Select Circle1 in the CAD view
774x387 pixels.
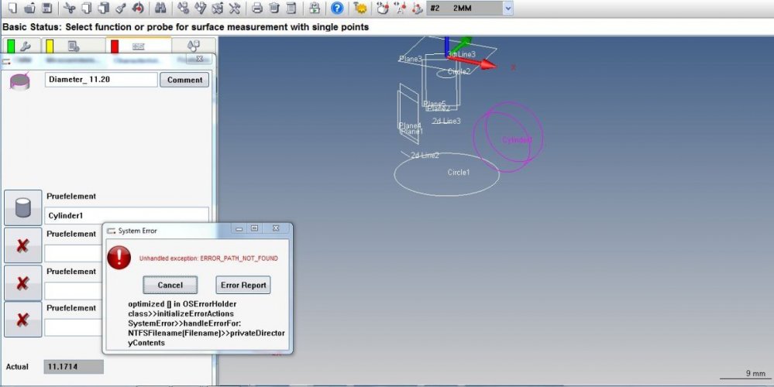point(458,172)
